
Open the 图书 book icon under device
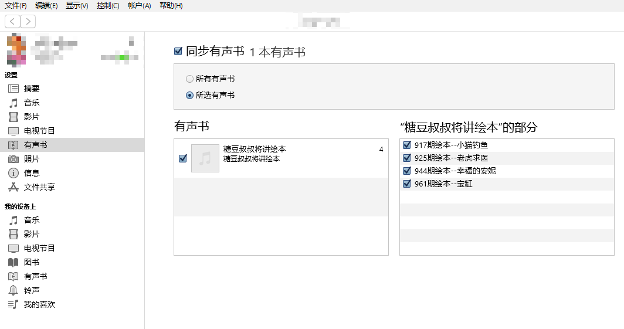pos(13,262)
